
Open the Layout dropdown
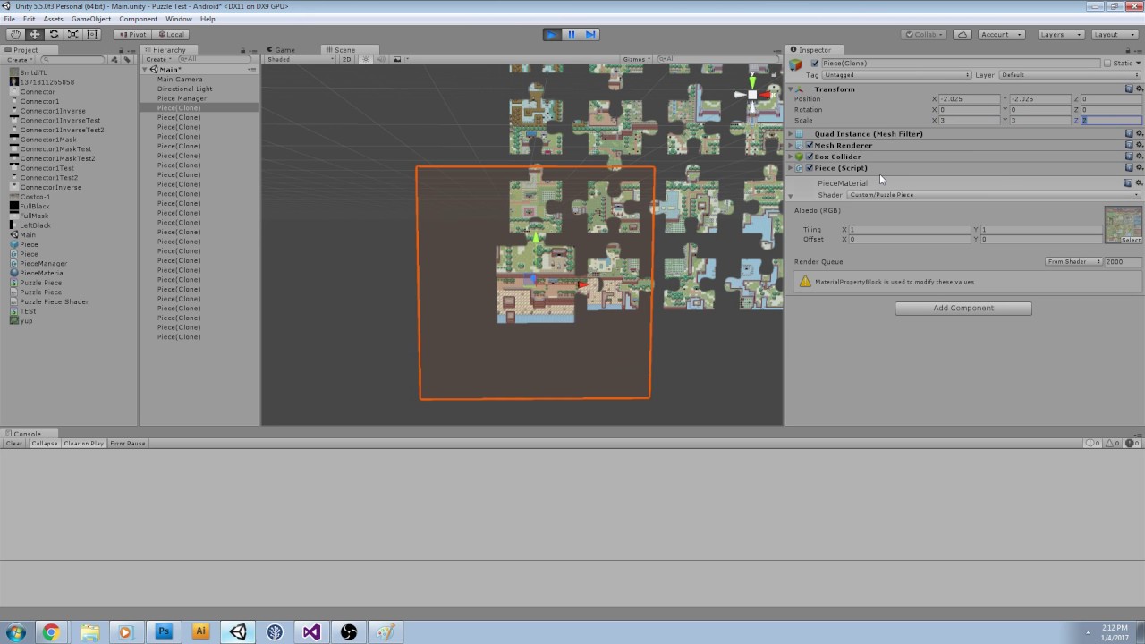point(1113,34)
